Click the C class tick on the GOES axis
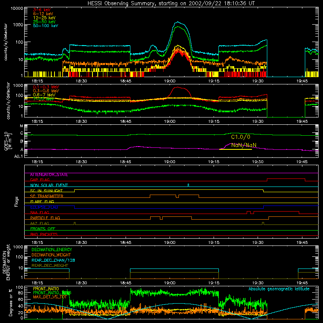 point(22,133)
